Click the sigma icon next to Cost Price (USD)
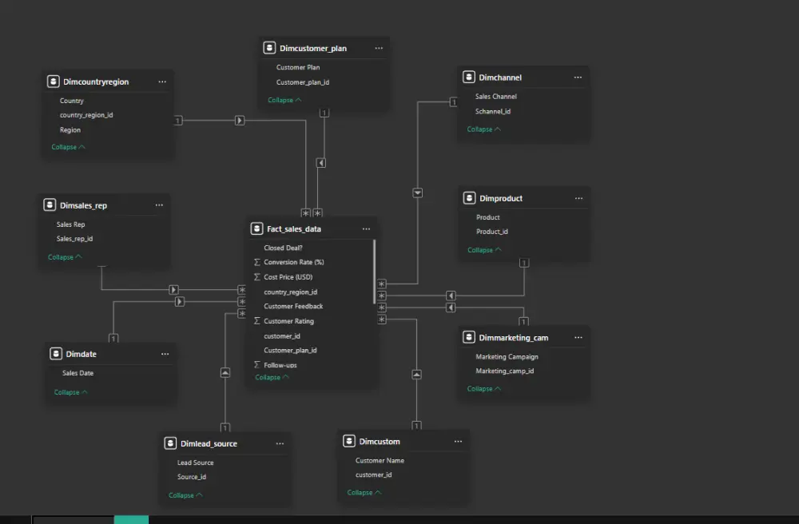The width and height of the screenshot is (799, 524). pos(256,276)
